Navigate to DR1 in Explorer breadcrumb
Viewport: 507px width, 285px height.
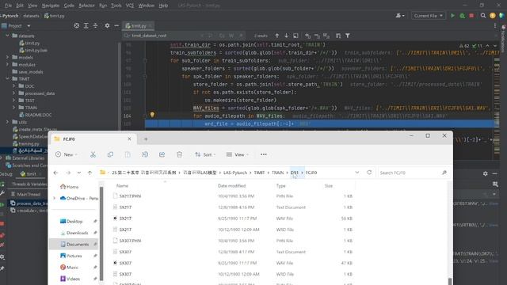294,173
